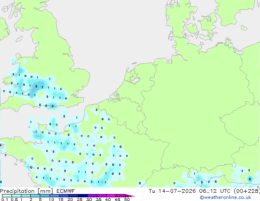Viewport: 260px width, 201px height.
Task: Click the '10' legend scale value
Action: tap(51, 199)
